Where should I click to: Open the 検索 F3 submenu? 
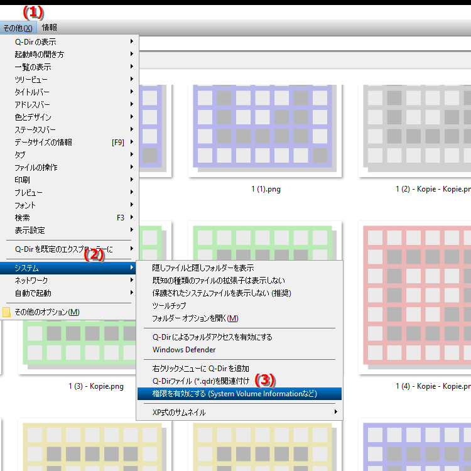[69, 218]
